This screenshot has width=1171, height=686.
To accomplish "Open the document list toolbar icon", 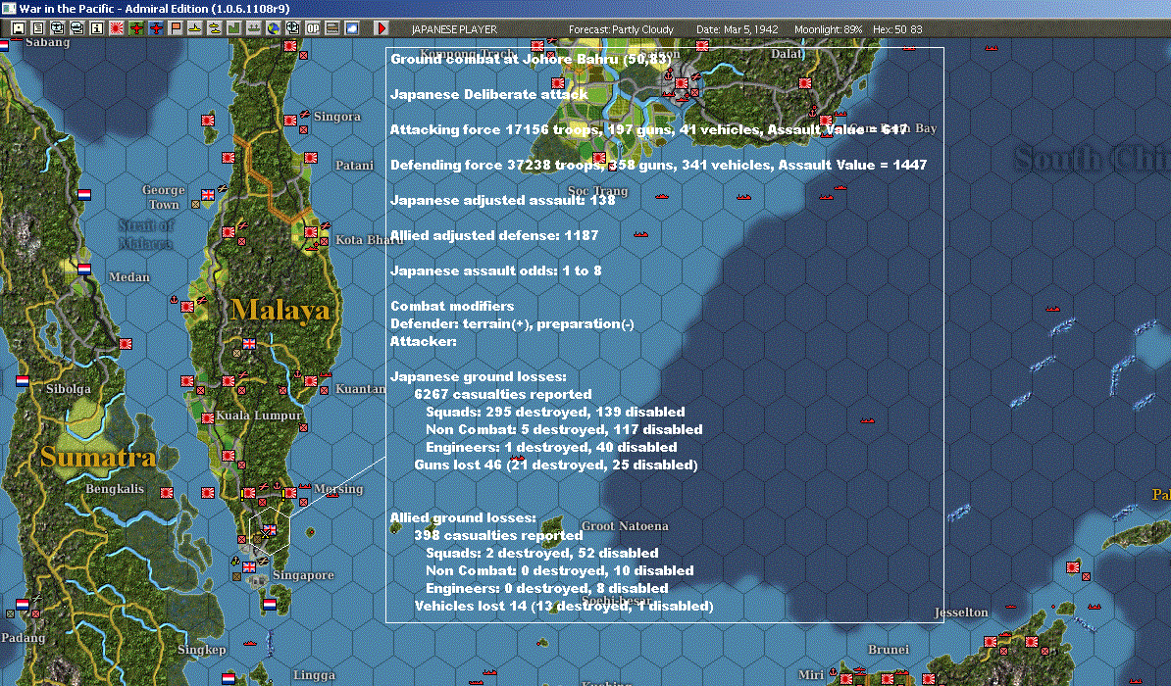I will tap(37, 28).
